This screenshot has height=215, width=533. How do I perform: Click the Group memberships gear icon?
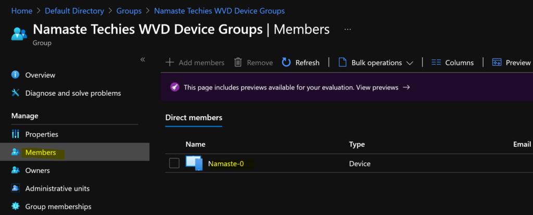[x=15, y=206]
